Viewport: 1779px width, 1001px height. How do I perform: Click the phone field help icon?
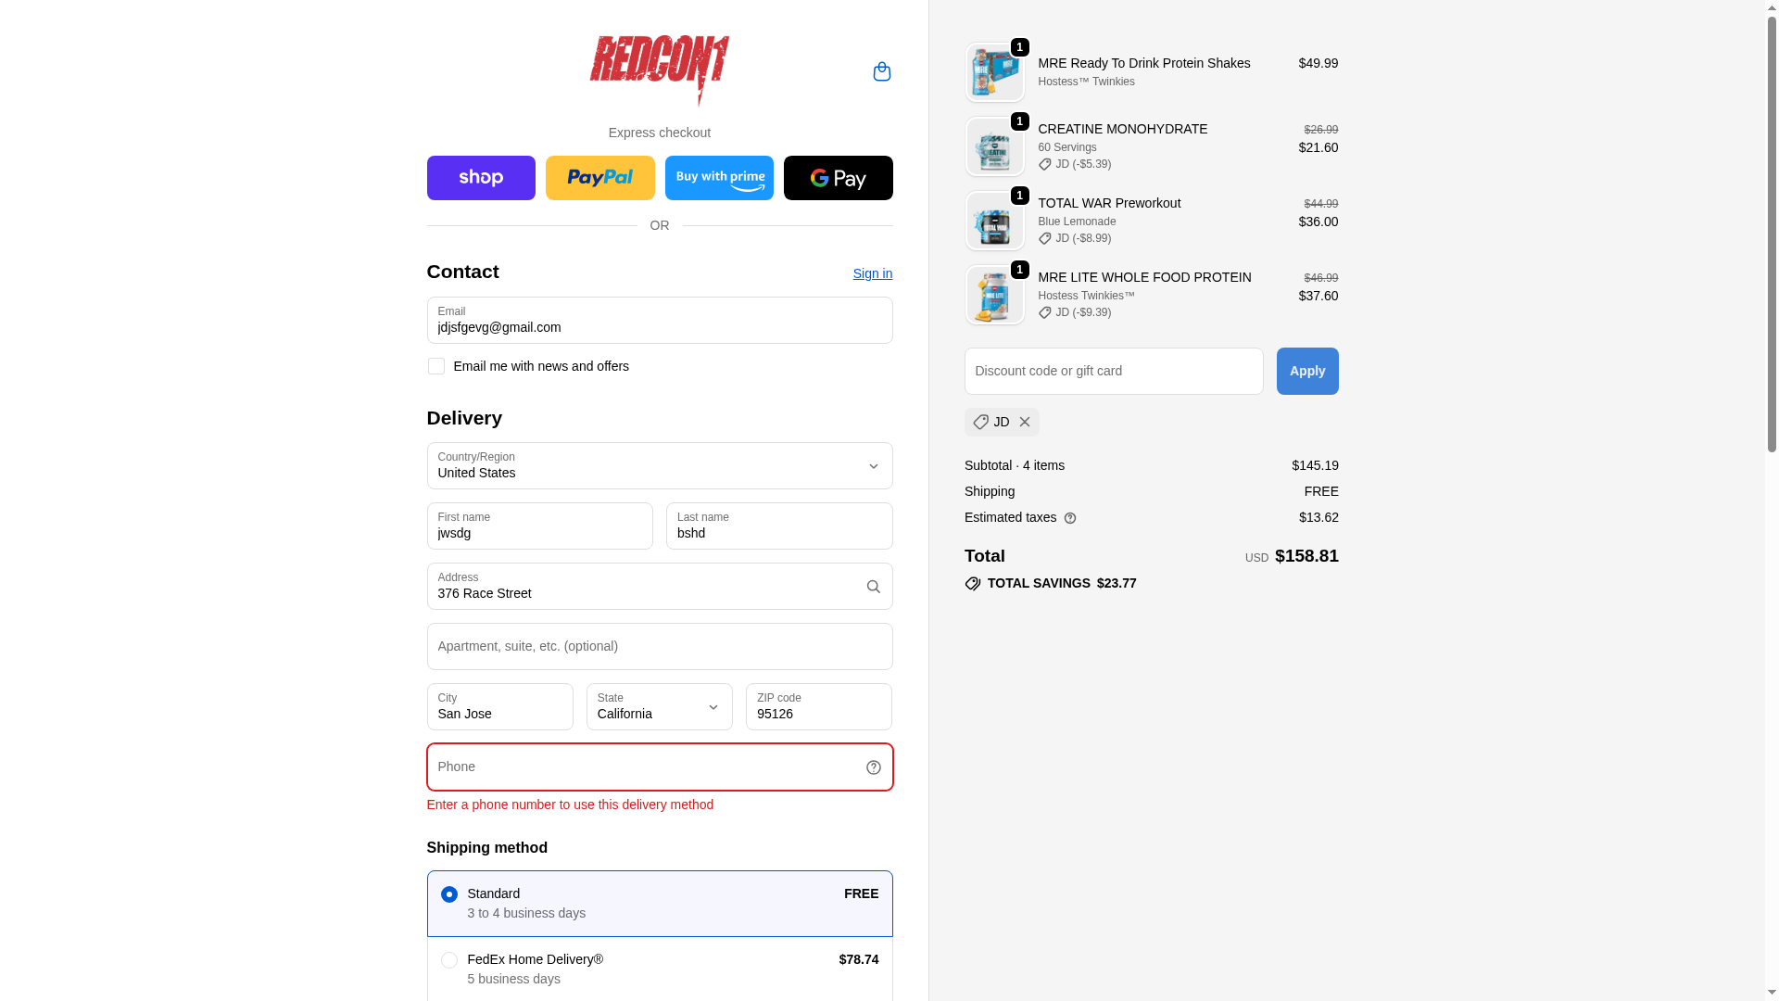873,767
